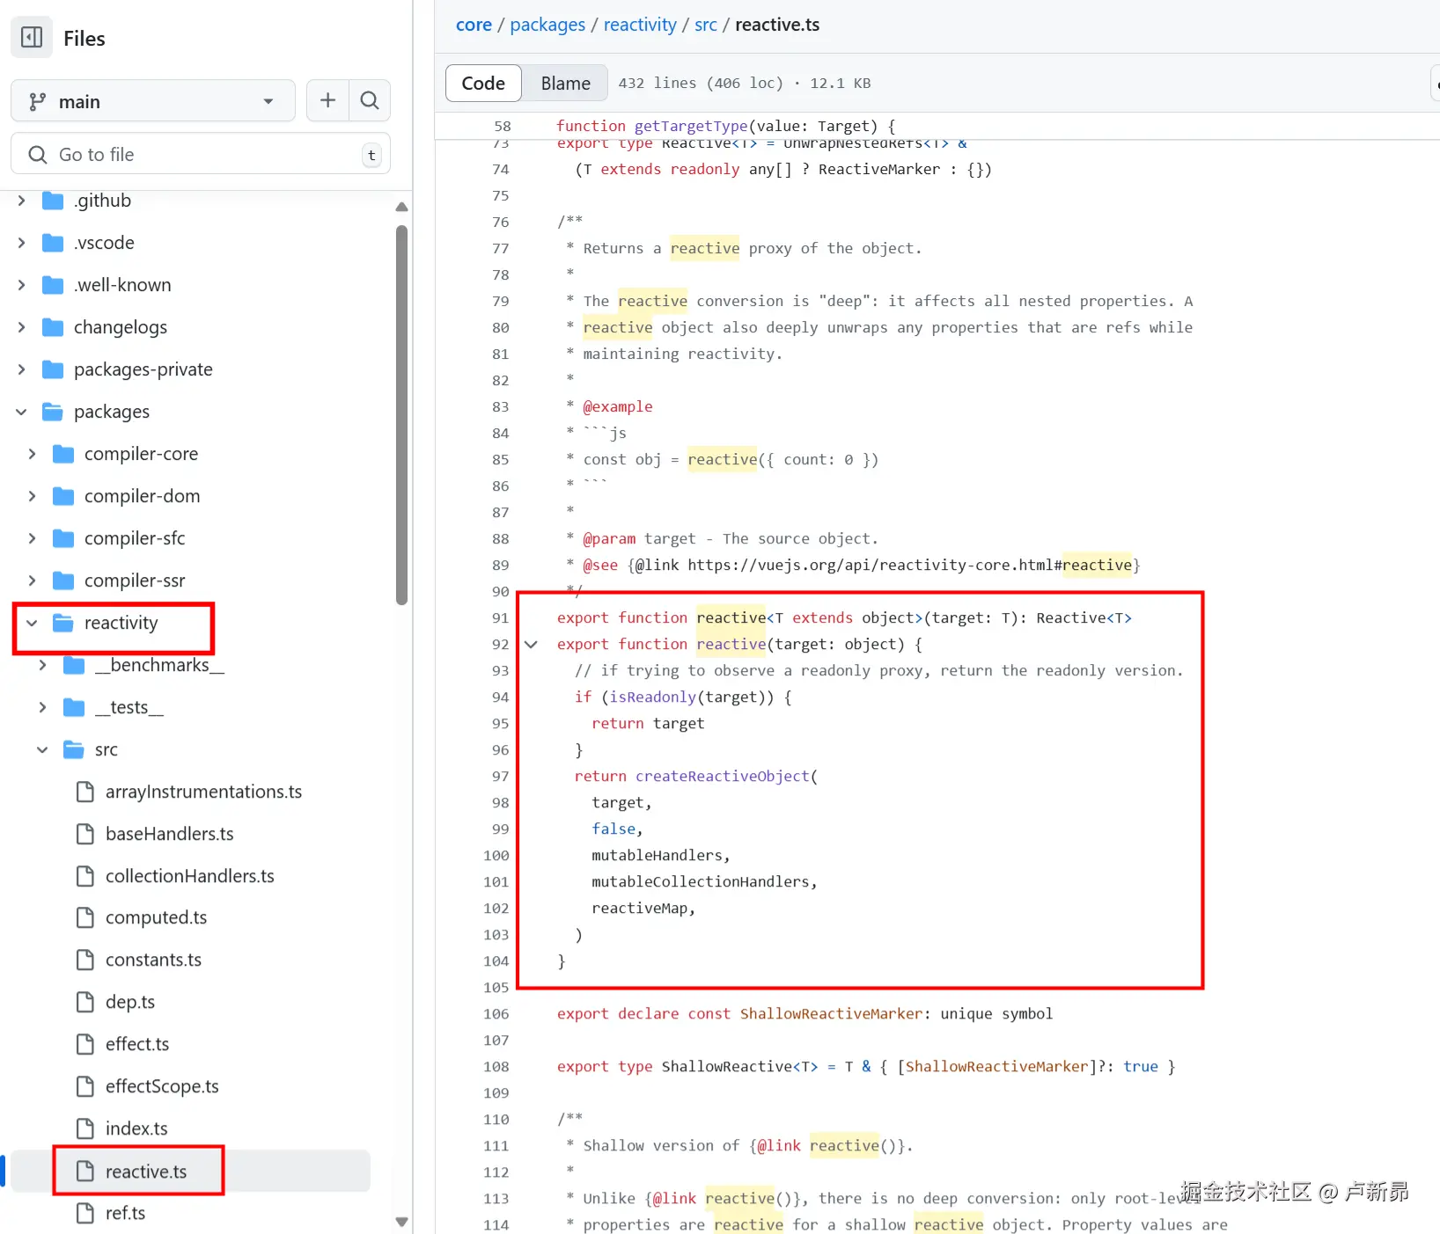1440x1234 pixels.
Task: Click the dep.ts file icon
Action: [85, 1002]
